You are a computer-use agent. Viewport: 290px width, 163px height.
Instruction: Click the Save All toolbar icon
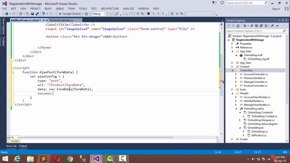coord(37,14)
